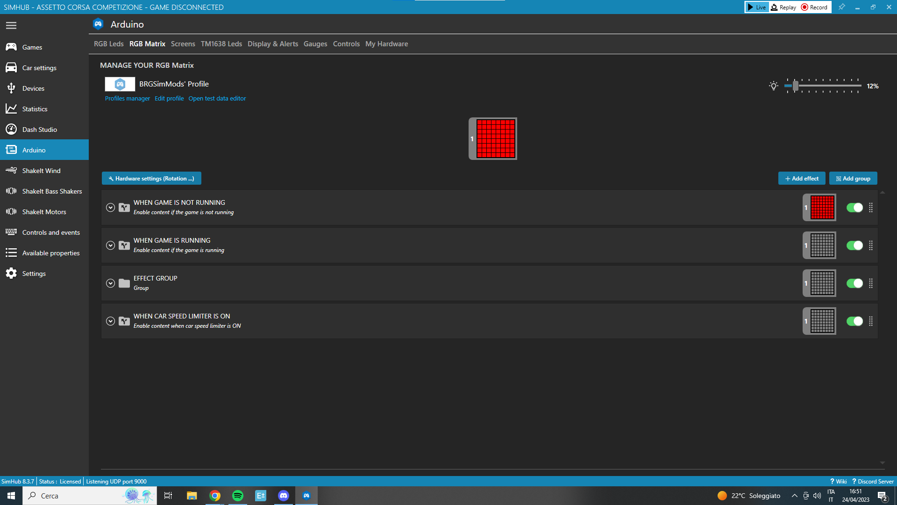The image size is (897, 505).
Task: Open SimHub Settings
Action: click(x=44, y=274)
